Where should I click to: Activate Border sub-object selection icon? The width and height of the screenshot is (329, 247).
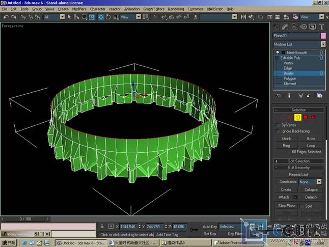point(298,117)
